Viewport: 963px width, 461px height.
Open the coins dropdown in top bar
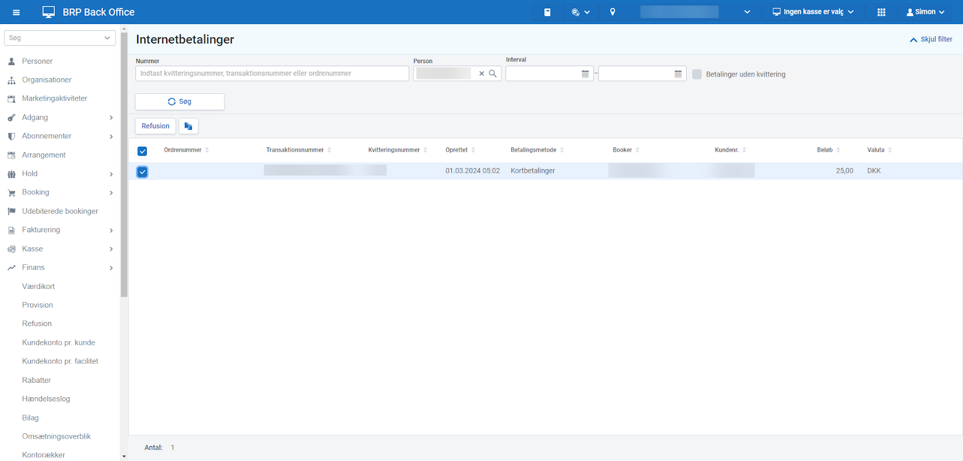(x=580, y=12)
